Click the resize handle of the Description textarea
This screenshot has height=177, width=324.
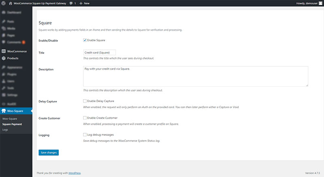click(x=307, y=85)
